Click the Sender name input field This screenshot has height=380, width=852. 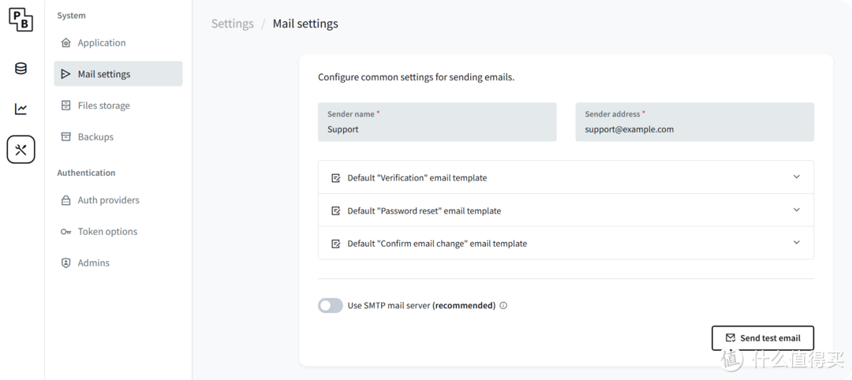pyautogui.click(x=437, y=129)
